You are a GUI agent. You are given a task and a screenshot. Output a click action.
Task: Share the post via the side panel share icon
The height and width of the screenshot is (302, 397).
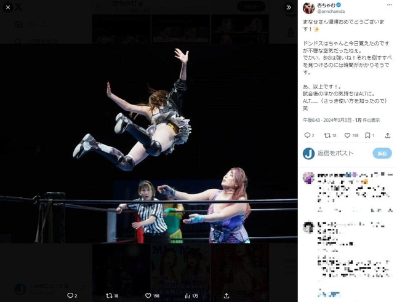[387, 135]
